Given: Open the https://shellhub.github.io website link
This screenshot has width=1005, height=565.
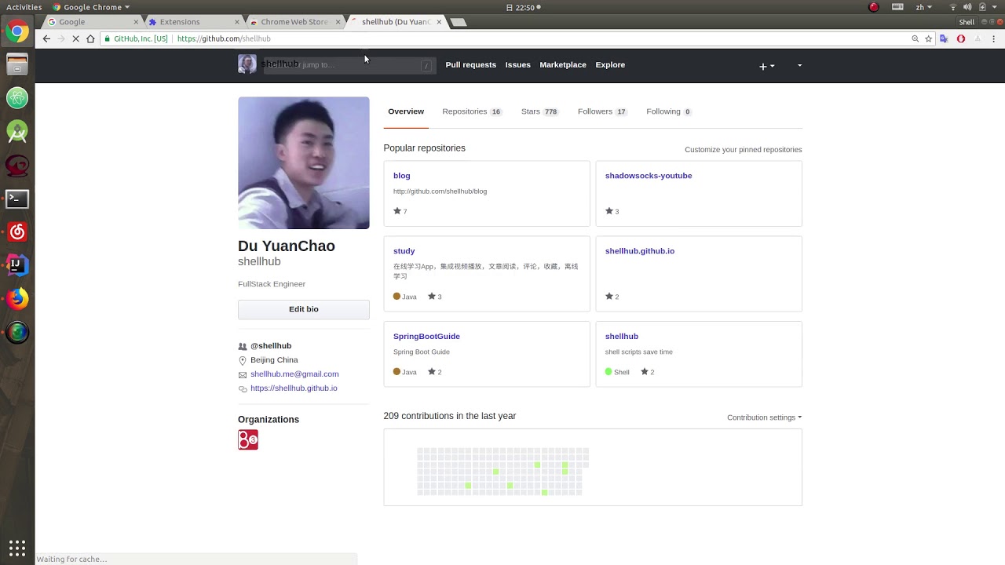Looking at the screenshot, I should [x=294, y=388].
